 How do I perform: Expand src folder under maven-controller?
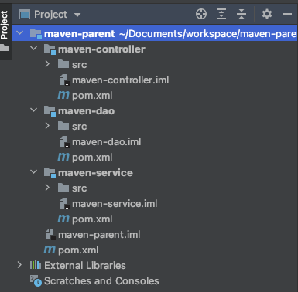coord(47,64)
